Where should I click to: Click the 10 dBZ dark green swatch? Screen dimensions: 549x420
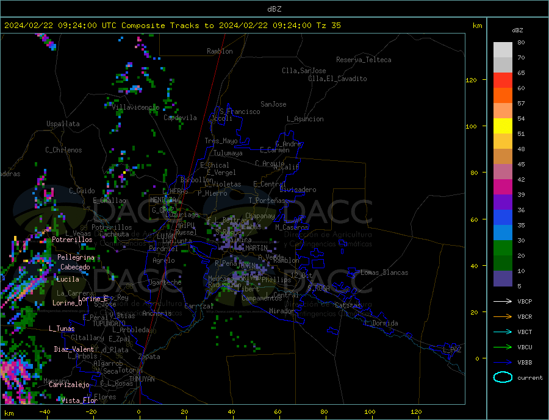(503, 263)
